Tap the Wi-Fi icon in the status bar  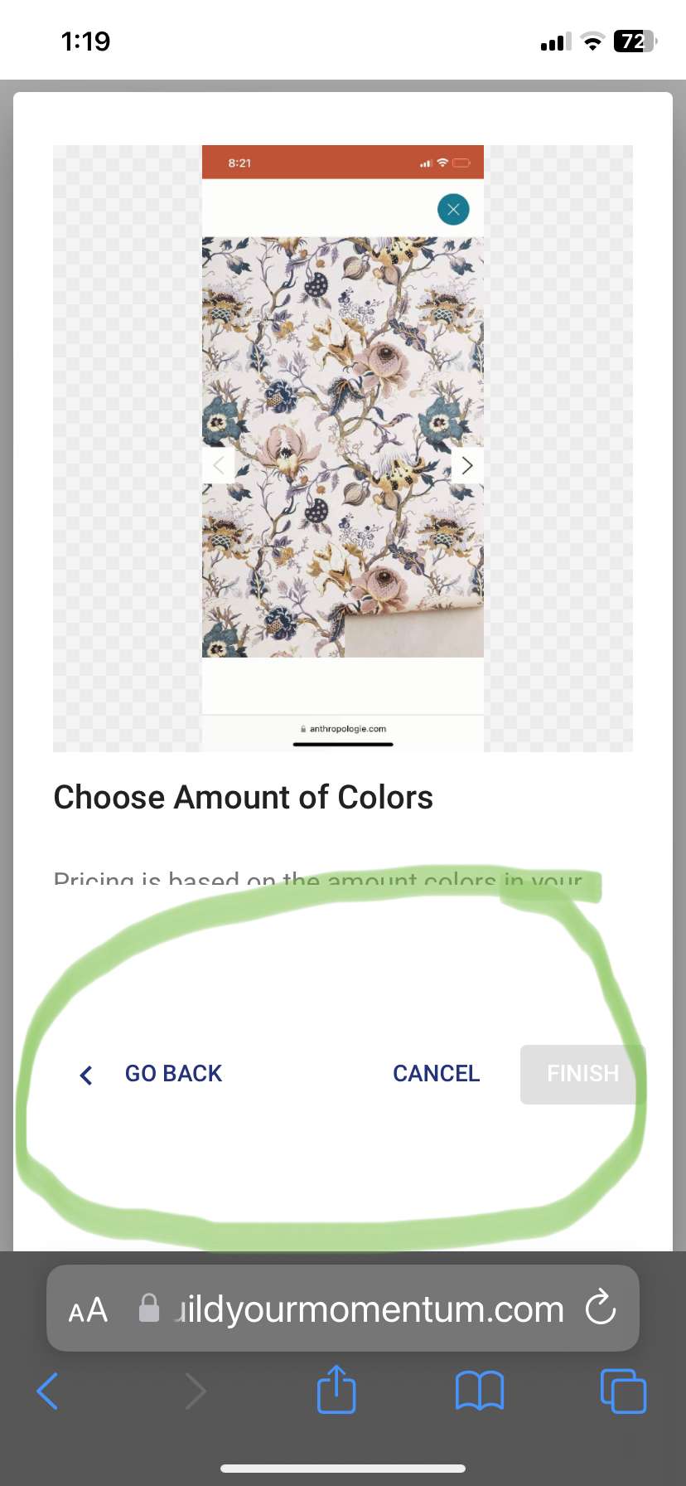tap(592, 42)
